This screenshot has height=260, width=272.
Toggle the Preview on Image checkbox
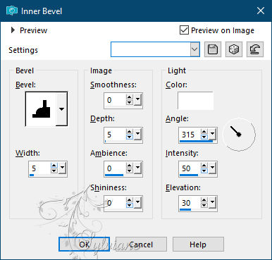click(184, 30)
